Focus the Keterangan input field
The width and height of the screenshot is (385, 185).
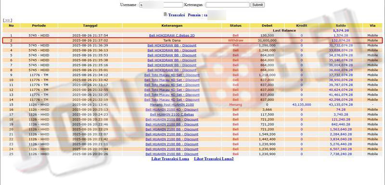coord(227,5)
